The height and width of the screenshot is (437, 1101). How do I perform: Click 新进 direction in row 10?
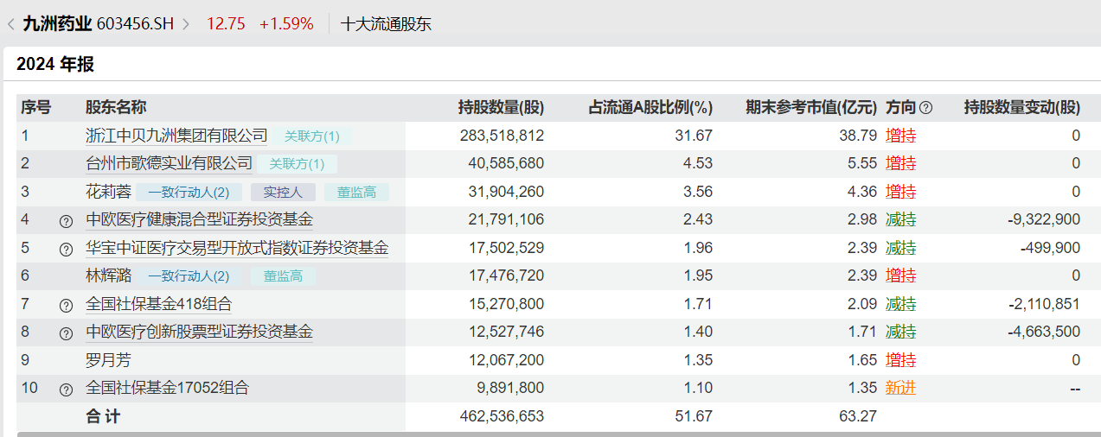(900, 388)
